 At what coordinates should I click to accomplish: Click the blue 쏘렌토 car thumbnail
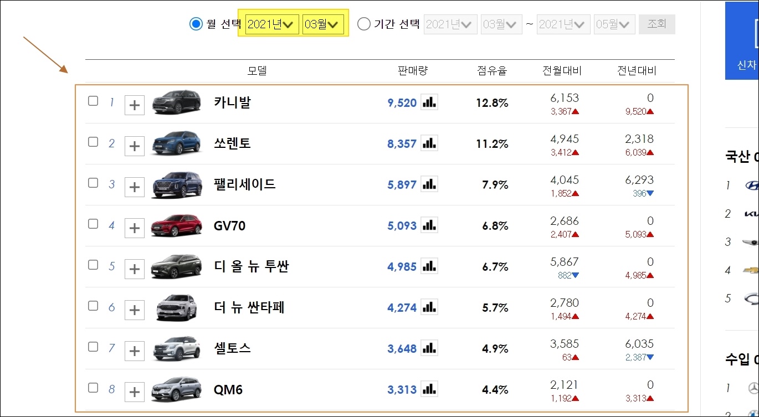point(177,143)
